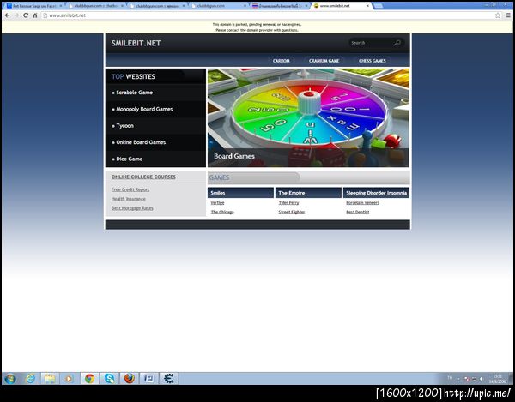515x402 pixels.
Task: Go back using the browser back arrow
Action: click(x=7, y=15)
